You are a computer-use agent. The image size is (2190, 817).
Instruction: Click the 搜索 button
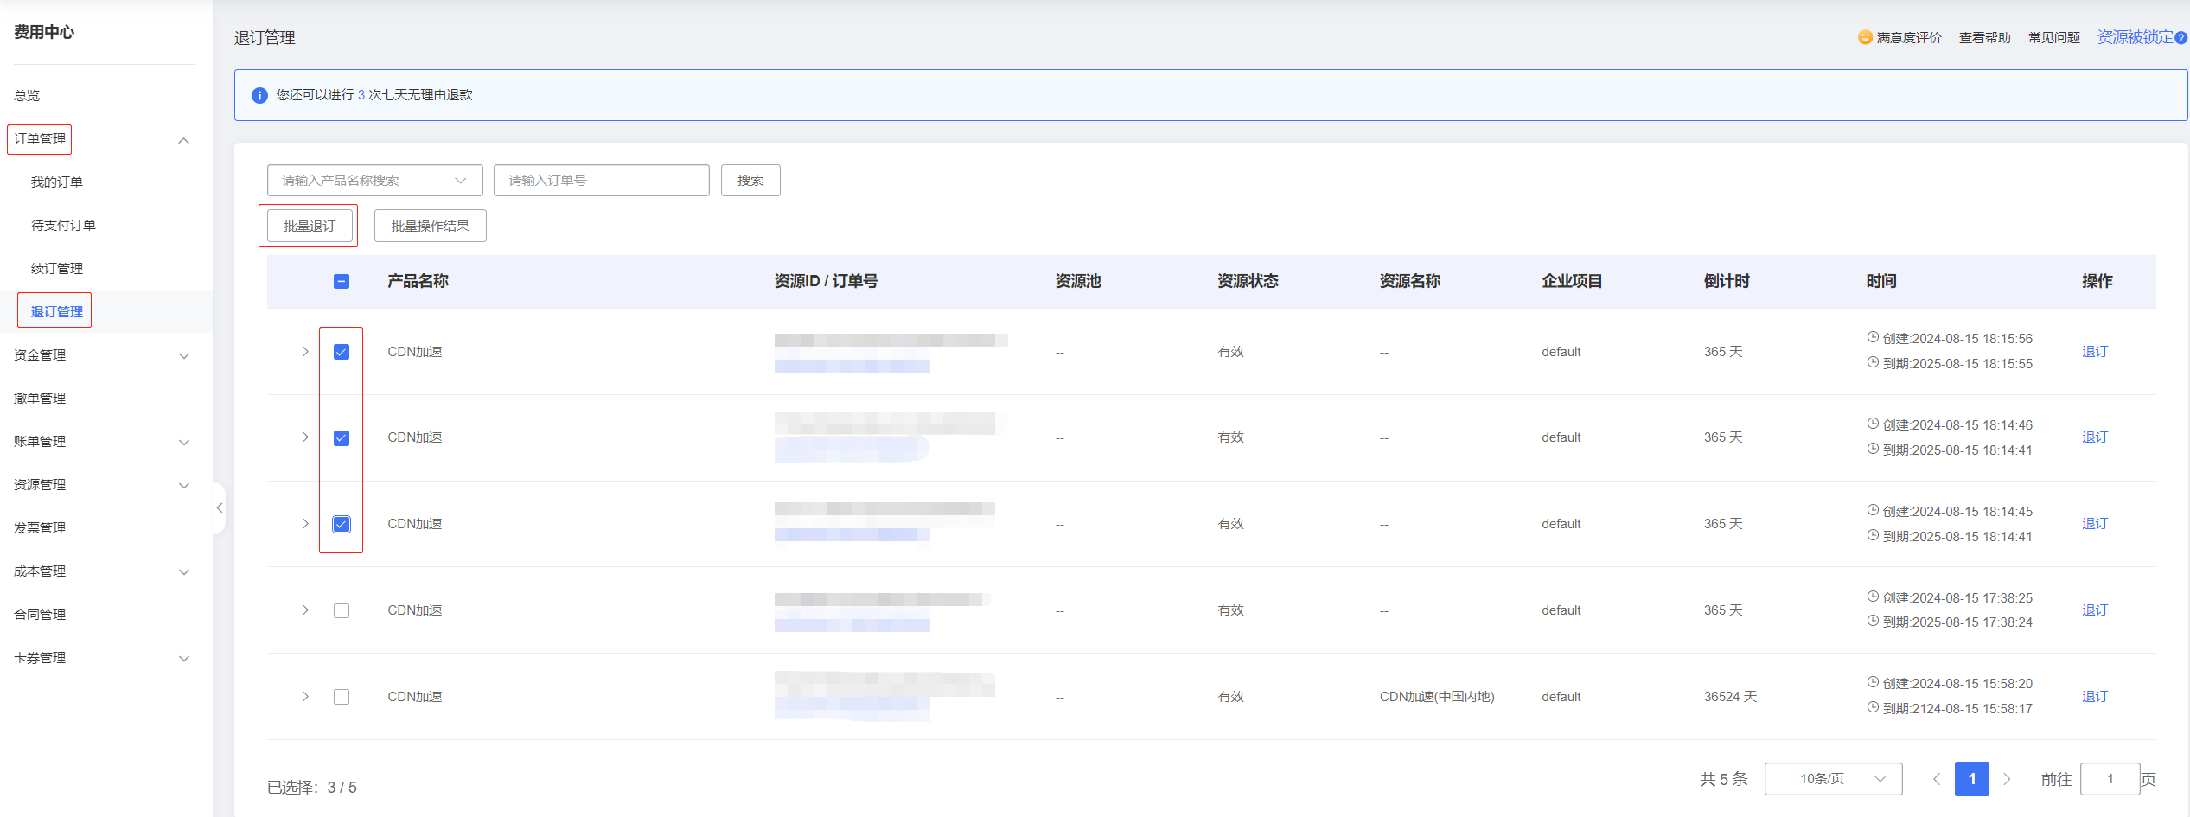coord(750,180)
